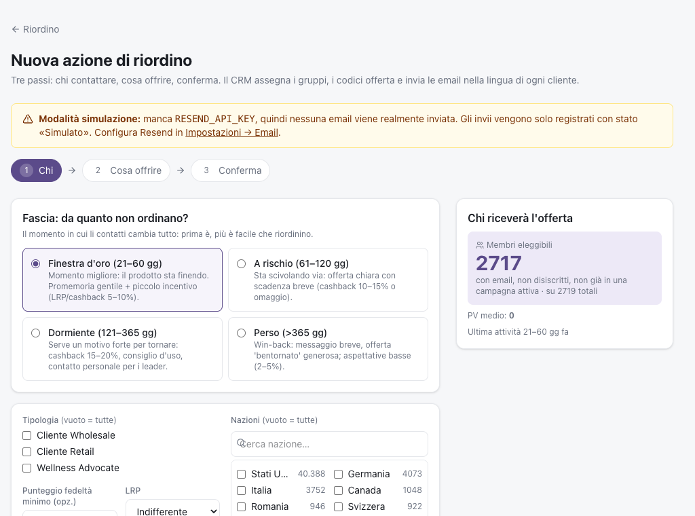The height and width of the screenshot is (516, 695).
Task: Enable the Wellness Advocate checkbox
Action: click(27, 468)
